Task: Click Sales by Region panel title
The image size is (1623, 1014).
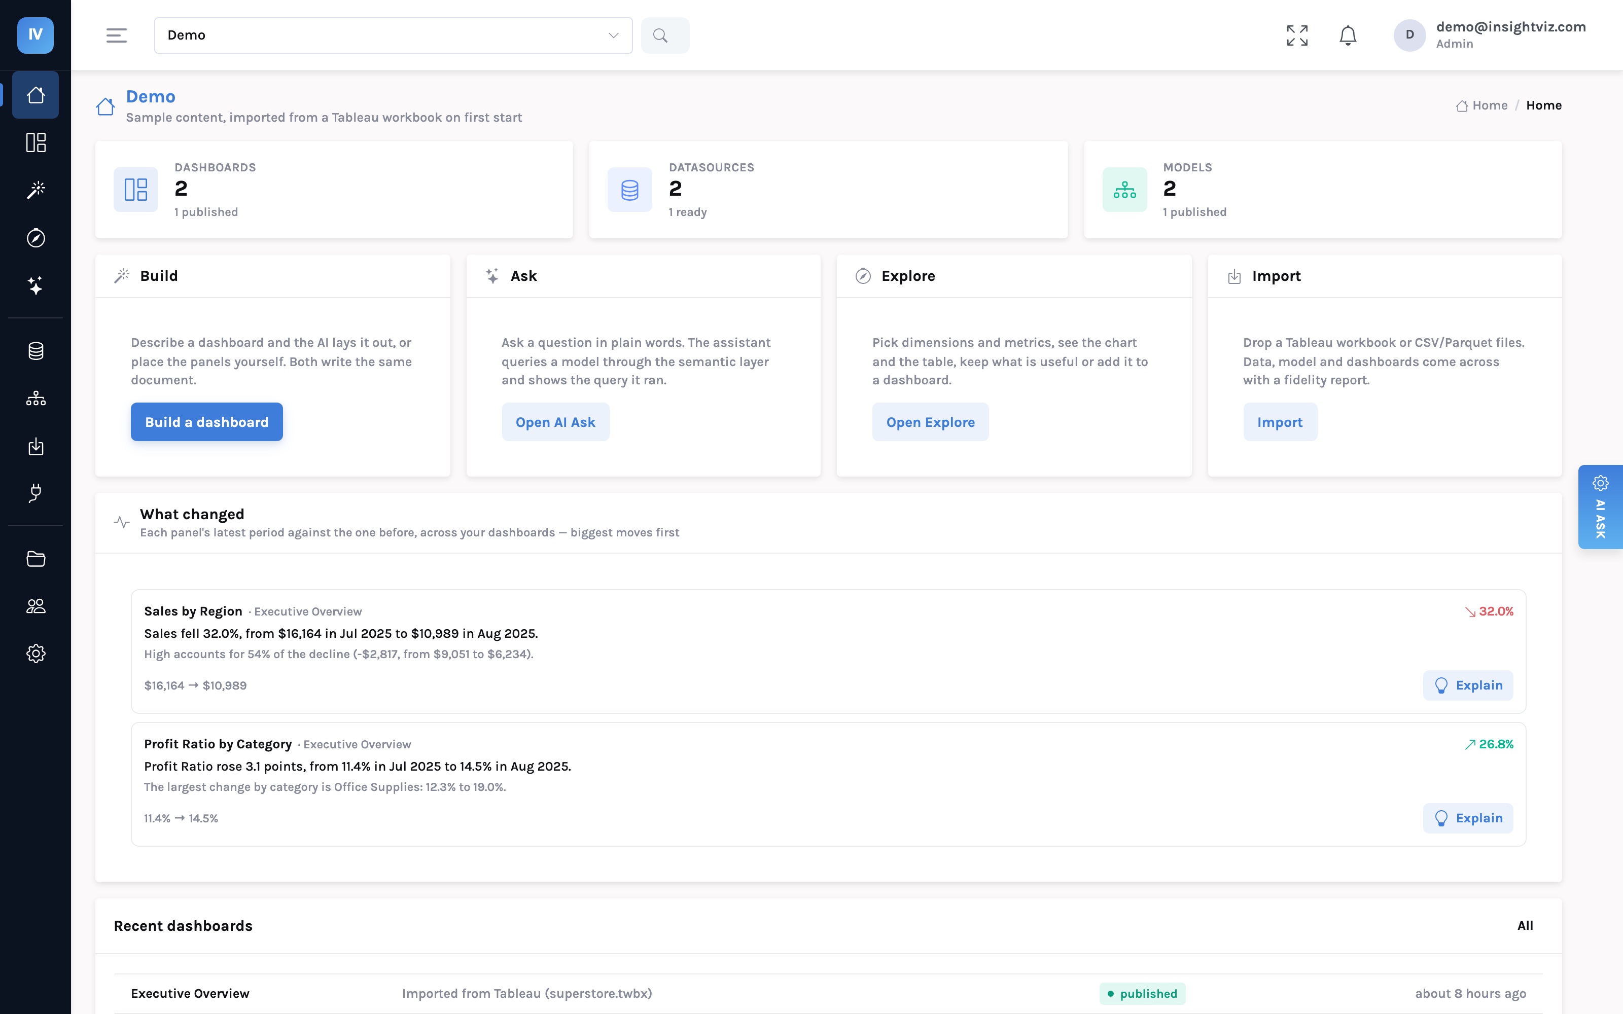Action: point(193,611)
